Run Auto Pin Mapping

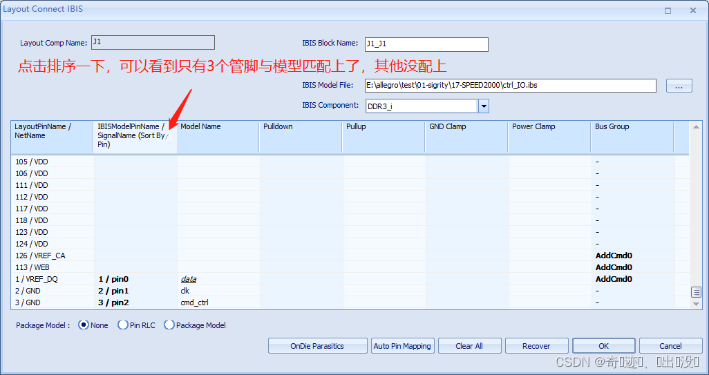(x=402, y=346)
